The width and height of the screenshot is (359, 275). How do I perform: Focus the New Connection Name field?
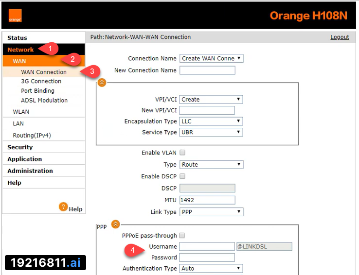tap(207, 70)
